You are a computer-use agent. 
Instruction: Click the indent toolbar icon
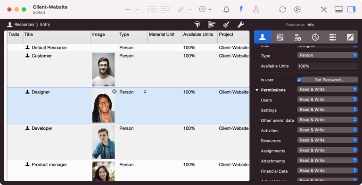coord(151,9)
